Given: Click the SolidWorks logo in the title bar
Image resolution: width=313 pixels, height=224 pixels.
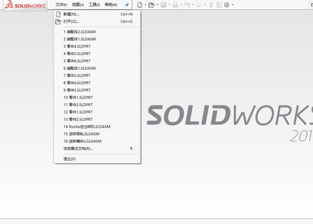Looking at the screenshot, I should coord(25,5).
